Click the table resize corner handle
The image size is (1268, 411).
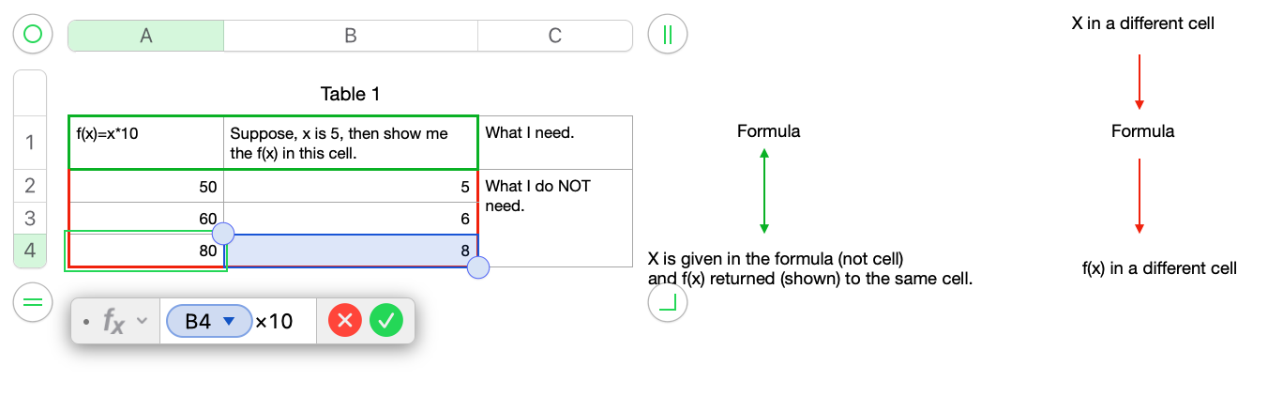click(667, 302)
